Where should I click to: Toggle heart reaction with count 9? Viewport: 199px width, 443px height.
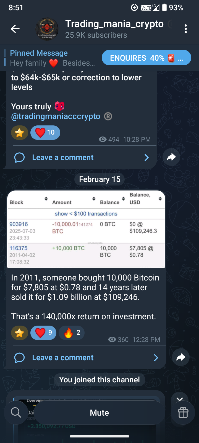[x=43, y=333]
